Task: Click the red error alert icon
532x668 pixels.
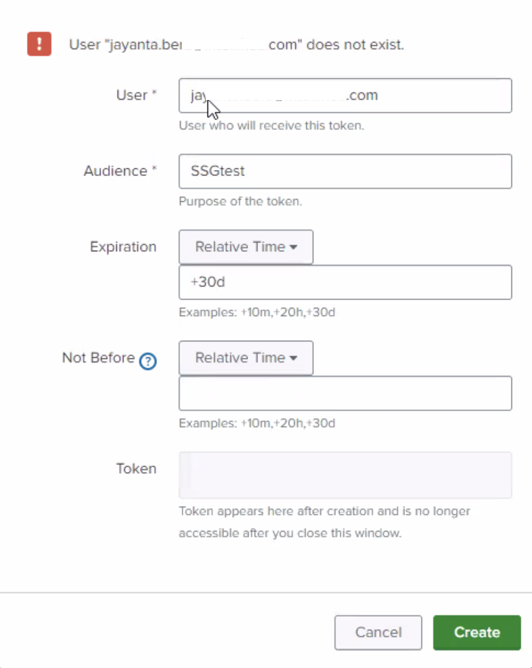Action: (39, 44)
